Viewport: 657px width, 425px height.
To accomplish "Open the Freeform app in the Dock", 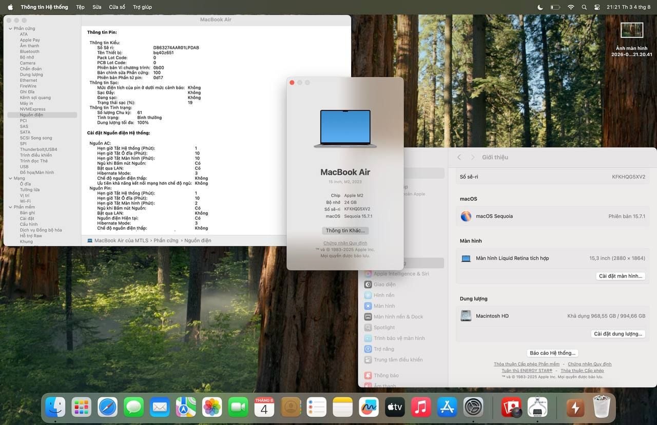I will pos(369,408).
